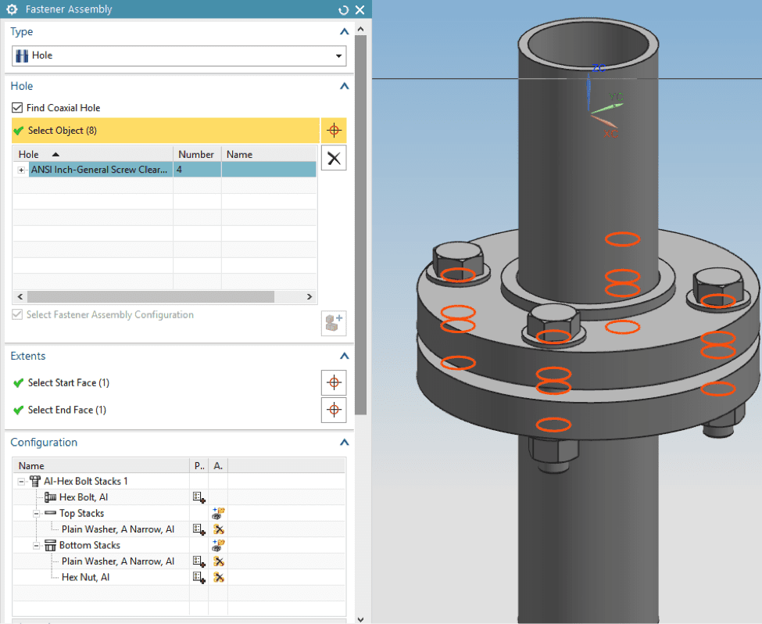Click the ZC axis of the coordinate triad
This screenshot has height=624, width=762.
588,91
